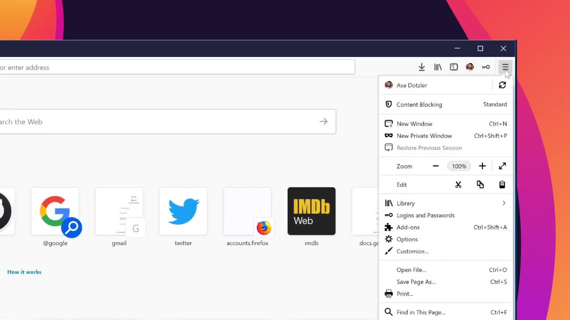Click into the Search the Web box
Image resolution: width=570 pixels, height=320 pixels.
click(x=167, y=121)
